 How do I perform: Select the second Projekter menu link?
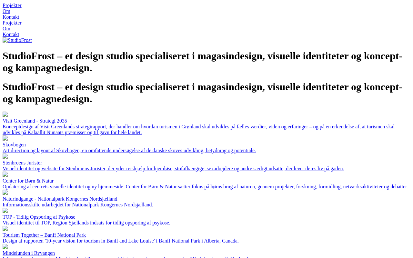tap(12, 23)
